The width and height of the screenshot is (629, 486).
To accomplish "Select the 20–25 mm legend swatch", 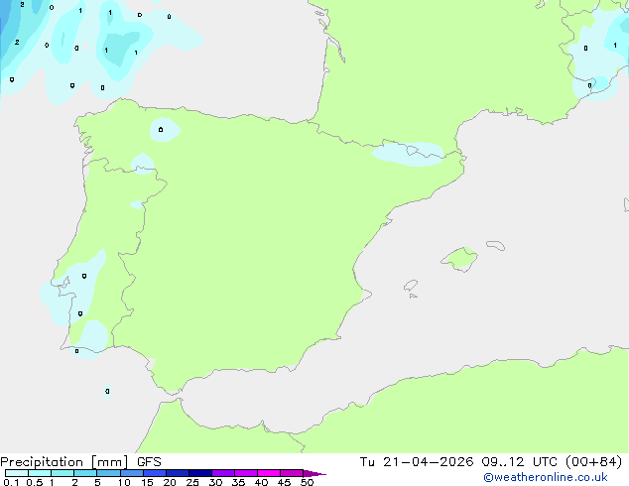I will [x=177, y=473].
